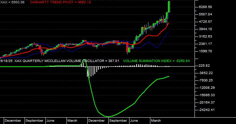
Task: Select the 5507.04 price axis value
Action: coord(205,14)
